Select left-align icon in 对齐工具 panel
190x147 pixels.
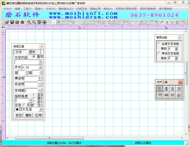[x=160, y=89]
